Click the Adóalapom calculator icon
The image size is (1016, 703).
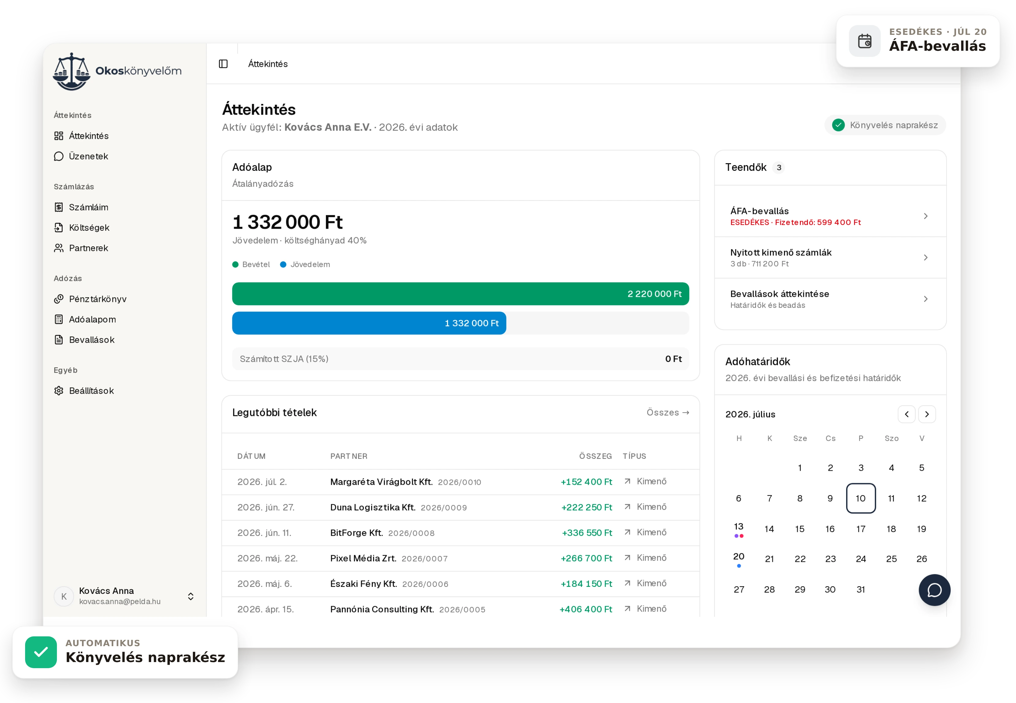[59, 319]
